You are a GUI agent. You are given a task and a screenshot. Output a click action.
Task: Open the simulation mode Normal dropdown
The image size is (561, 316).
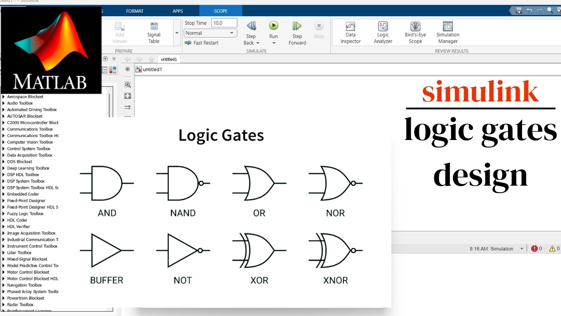(x=210, y=33)
